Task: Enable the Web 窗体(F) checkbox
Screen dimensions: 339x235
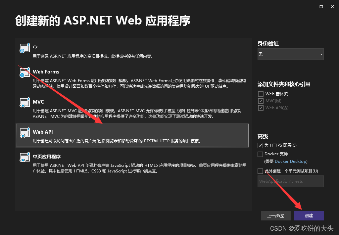Action: point(261,94)
